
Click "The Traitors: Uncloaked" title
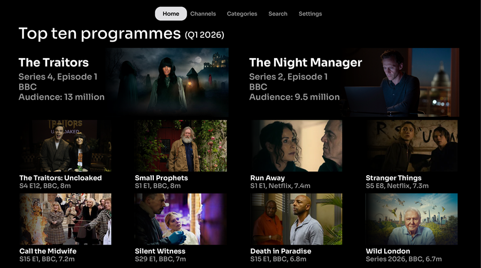click(x=60, y=178)
